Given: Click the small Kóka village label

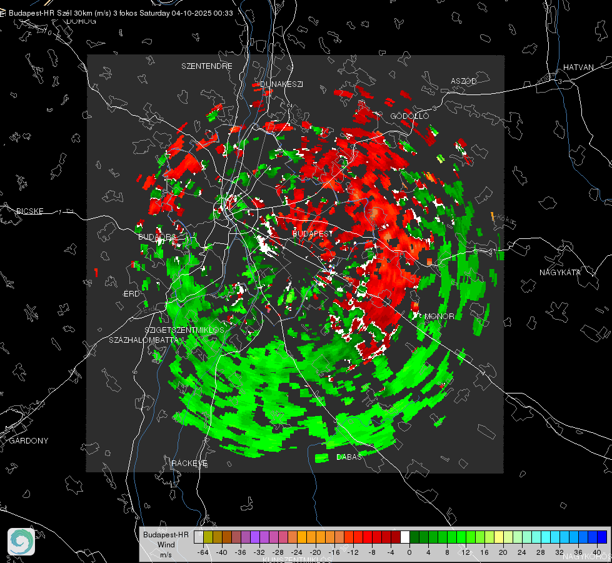Looking at the screenshot, I should pos(505,220).
